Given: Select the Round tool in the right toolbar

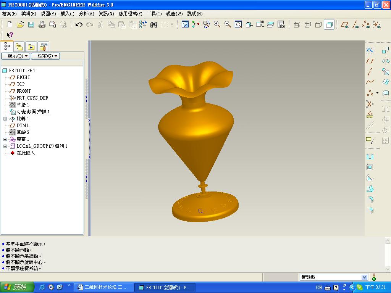Looking at the screenshot, I should (x=370, y=199).
